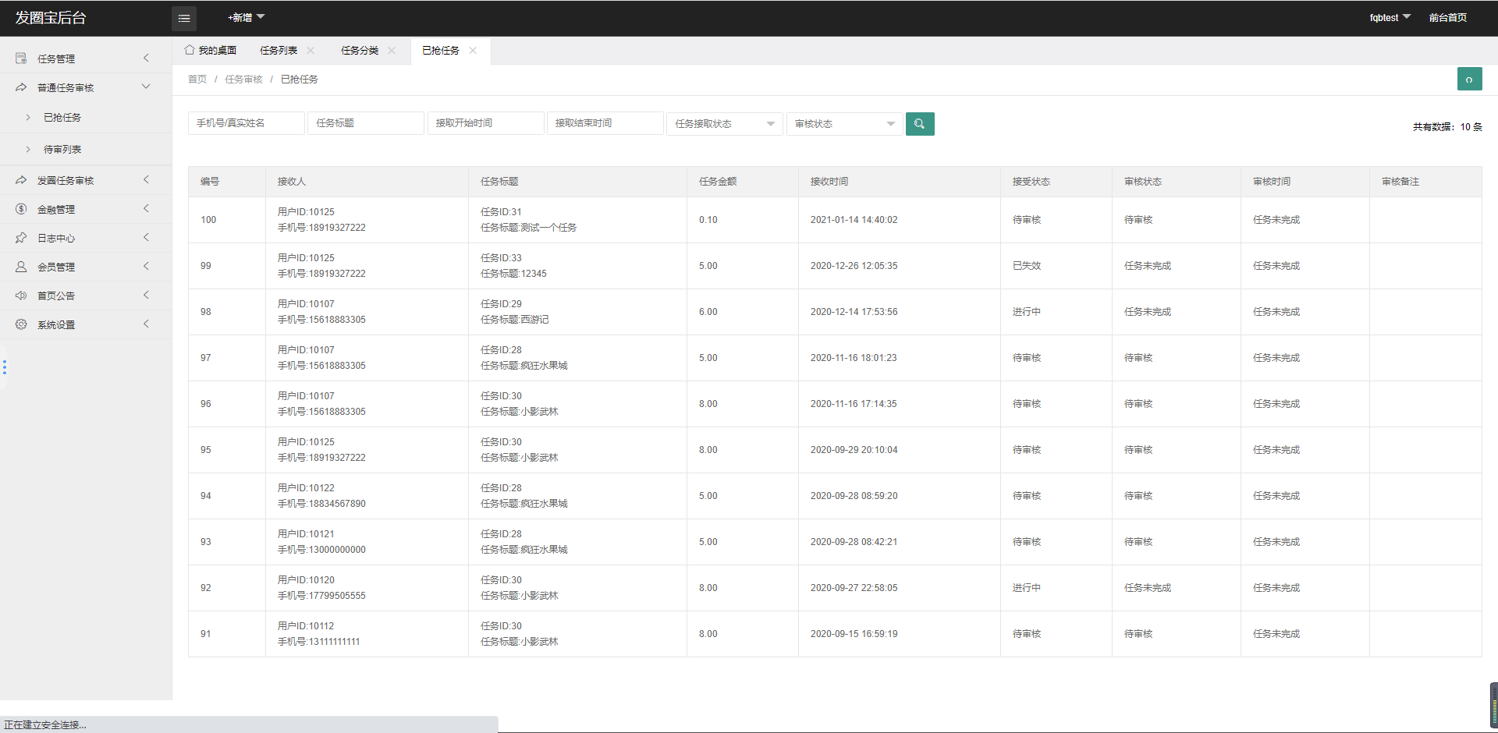
Task: Click timestamp 2020-09-15 16:59:19
Action: [x=854, y=634]
